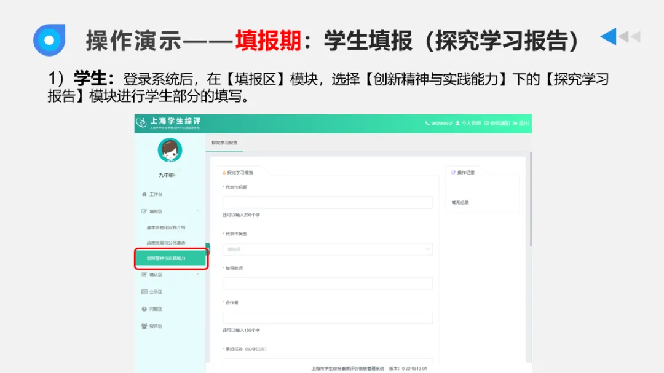The height and width of the screenshot is (373, 664).
Task: Open 短信通知 in the header
Action: tap(497, 123)
